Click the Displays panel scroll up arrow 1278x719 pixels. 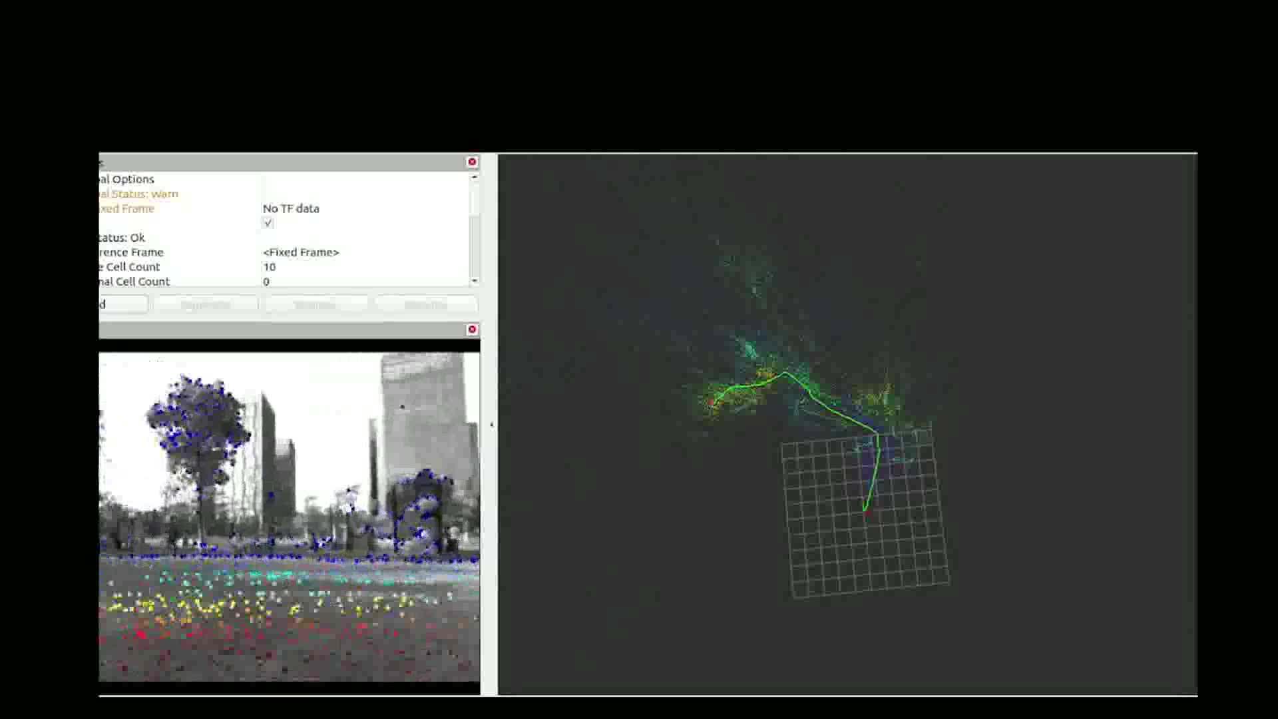point(474,177)
